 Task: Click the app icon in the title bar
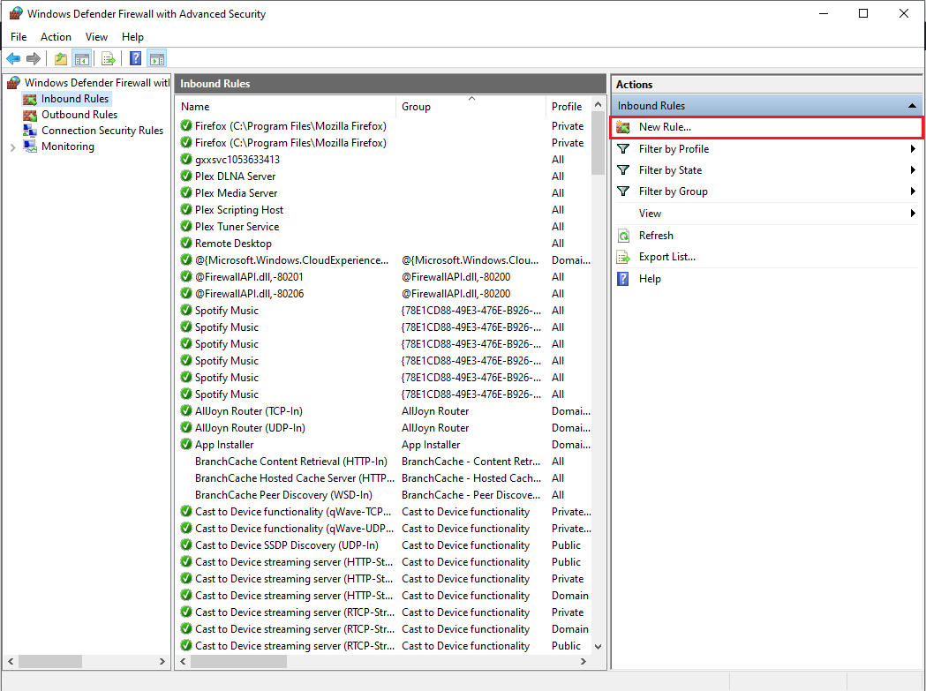point(16,13)
